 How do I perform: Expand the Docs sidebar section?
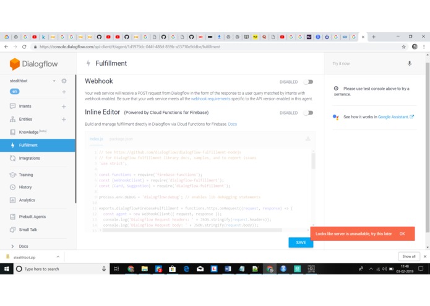pos(12,246)
